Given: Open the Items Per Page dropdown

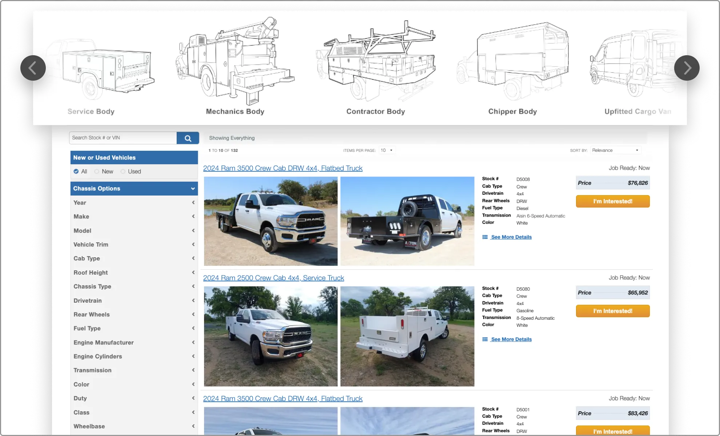Looking at the screenshot, I should 387,150.
